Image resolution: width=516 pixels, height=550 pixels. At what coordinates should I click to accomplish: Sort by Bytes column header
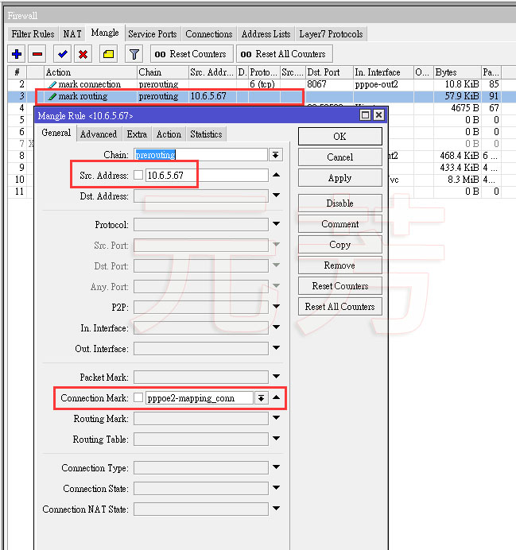tap(457, 72)
